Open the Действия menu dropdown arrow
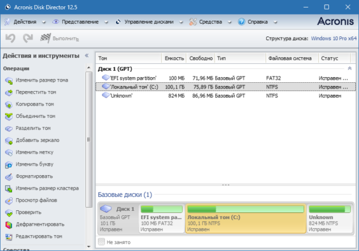This screenshot has width=359, height=251. click(44, 22)
